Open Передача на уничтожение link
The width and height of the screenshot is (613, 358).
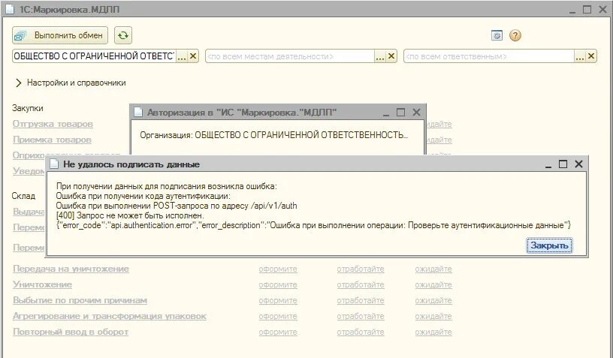pyautogui.click(x=71, y=269)
